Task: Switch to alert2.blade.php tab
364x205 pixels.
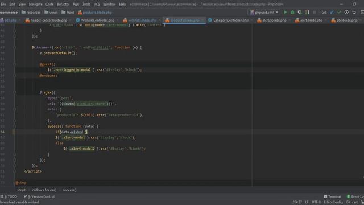Action: (x=274, y=20)
